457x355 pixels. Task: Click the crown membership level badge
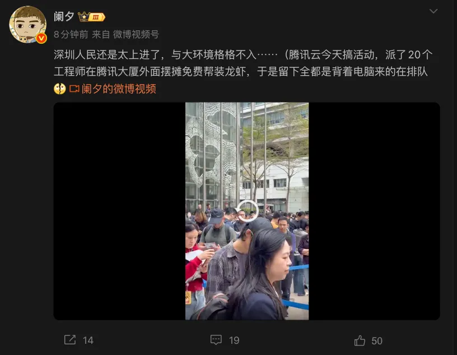click(x=91, y=17)
